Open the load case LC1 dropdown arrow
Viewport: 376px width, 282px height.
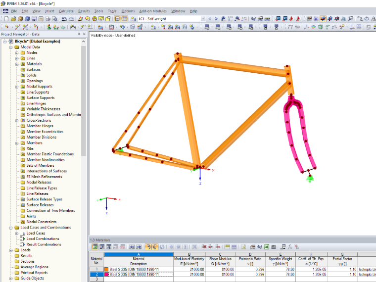tap(203, 19)
